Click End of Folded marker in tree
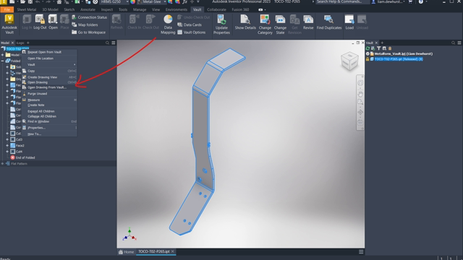463x260 pixels. coord(22,157)
